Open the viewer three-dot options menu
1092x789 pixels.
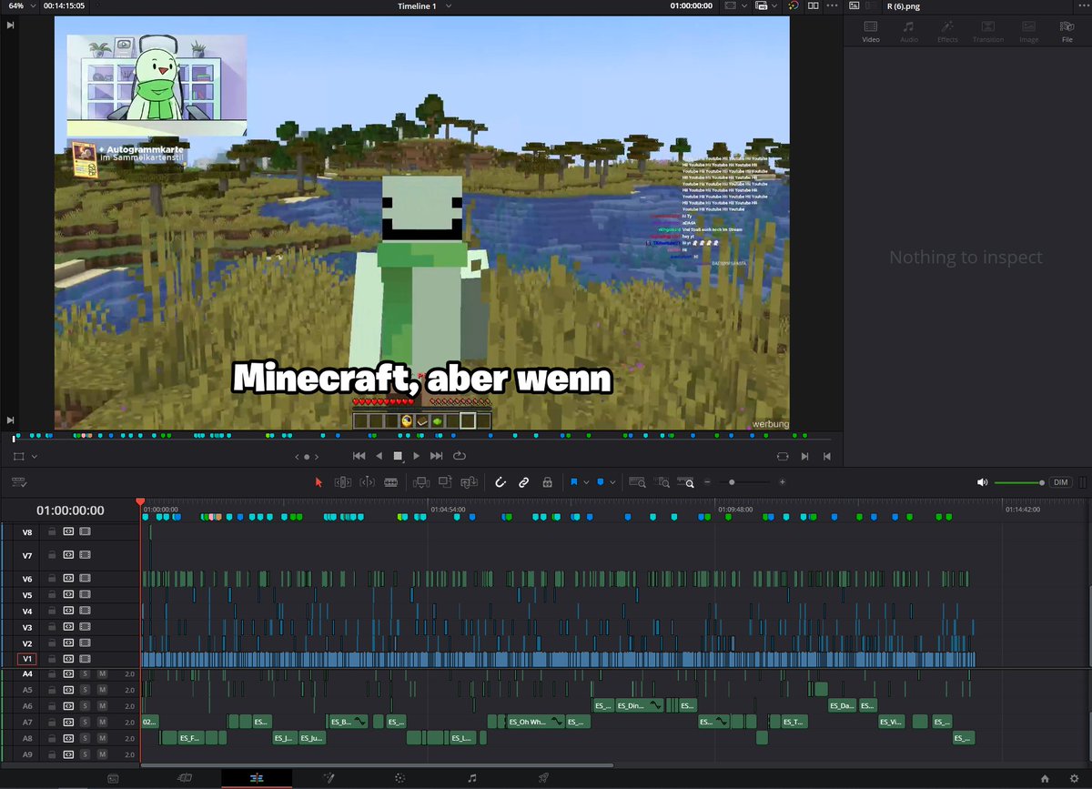tap(831, 5)
